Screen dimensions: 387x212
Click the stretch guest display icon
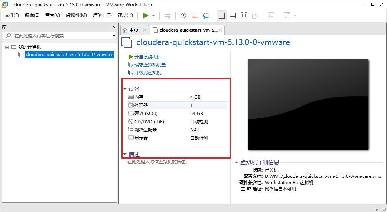287,16
